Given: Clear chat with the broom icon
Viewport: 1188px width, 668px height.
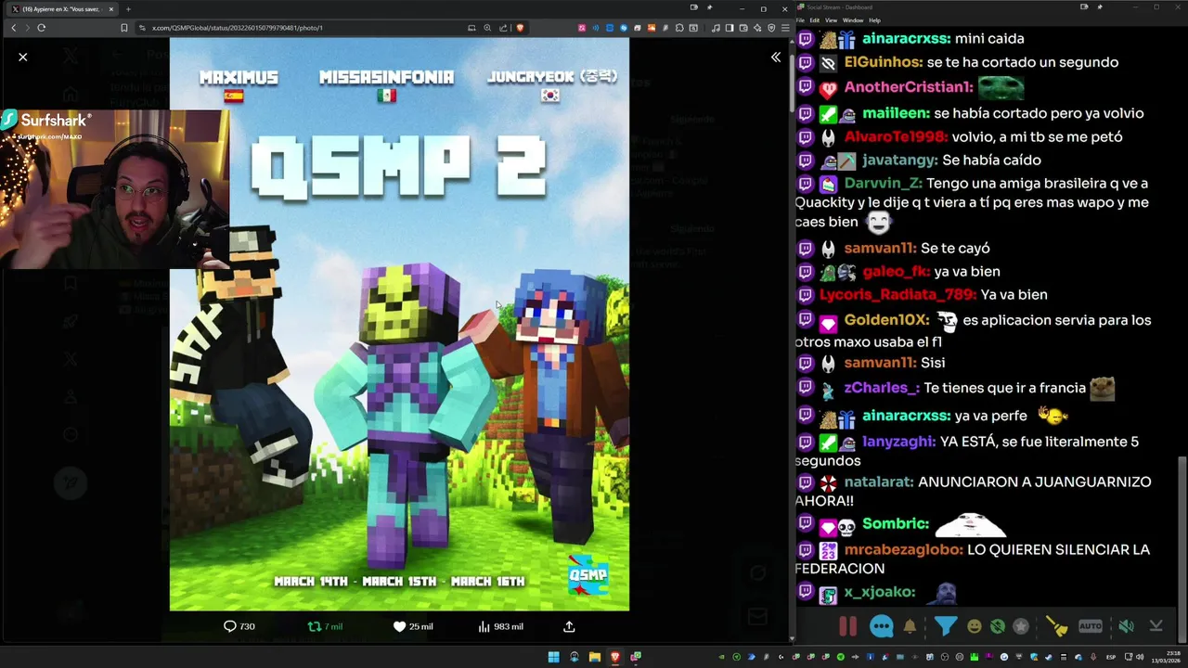Looking at the screenshot, I should click(1057, 626).
